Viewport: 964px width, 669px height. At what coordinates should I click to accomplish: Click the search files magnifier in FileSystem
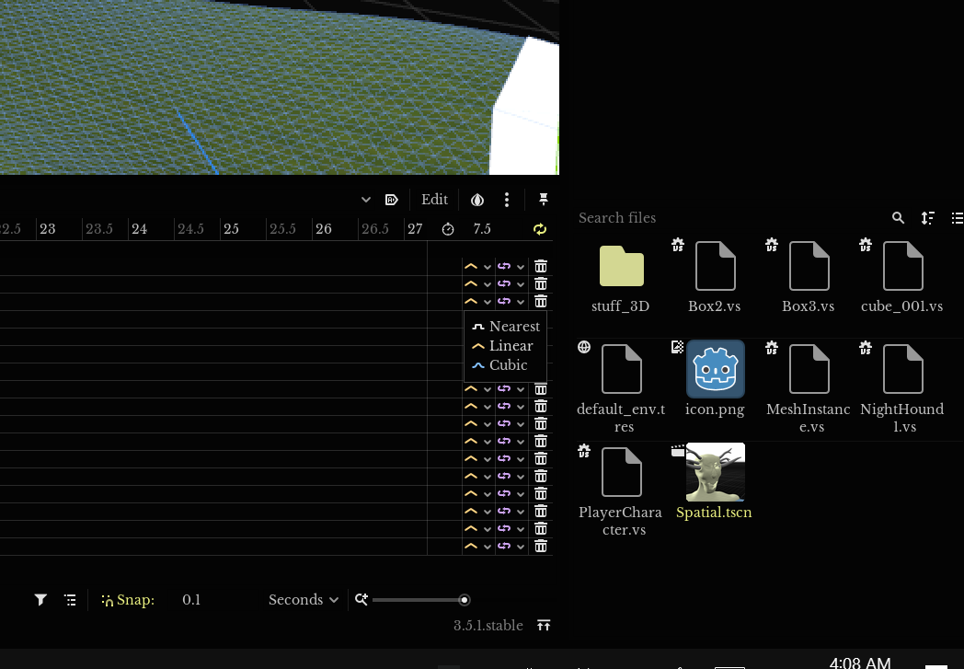tap(899, 218)
